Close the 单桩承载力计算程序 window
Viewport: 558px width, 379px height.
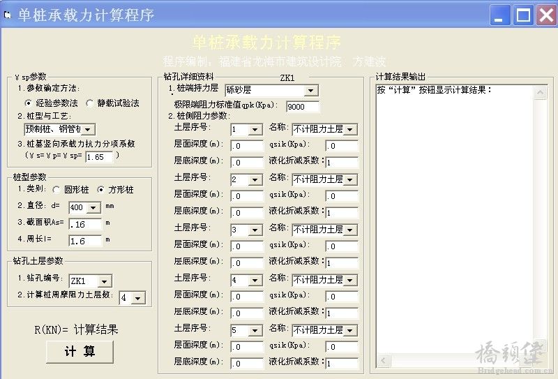546,15
